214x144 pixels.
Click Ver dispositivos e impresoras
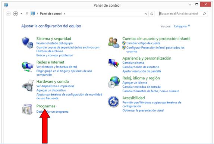pos(55,86)
